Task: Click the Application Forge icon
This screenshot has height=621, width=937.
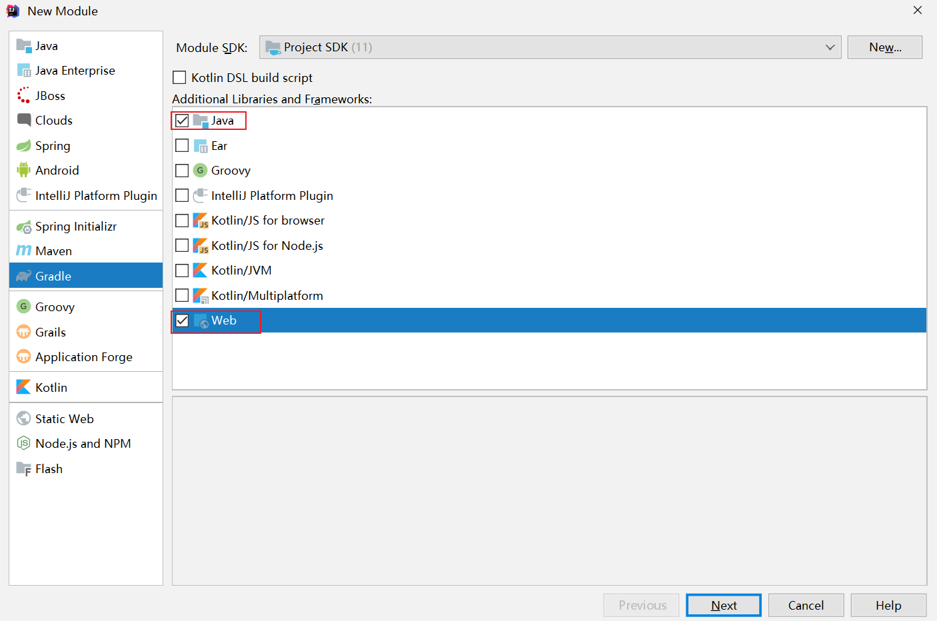Action: 24,356
